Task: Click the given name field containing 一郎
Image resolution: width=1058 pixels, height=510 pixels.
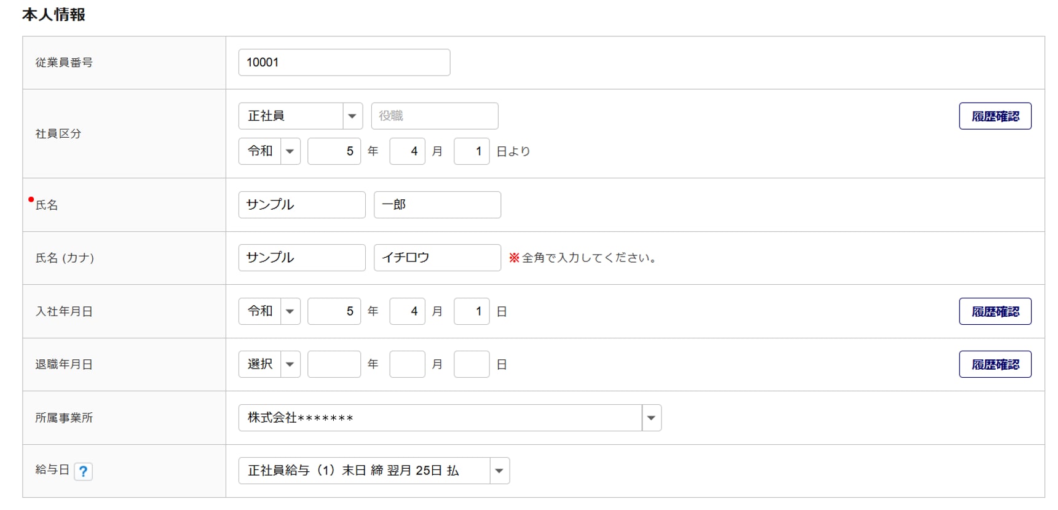Action: [x=436, y=204]
